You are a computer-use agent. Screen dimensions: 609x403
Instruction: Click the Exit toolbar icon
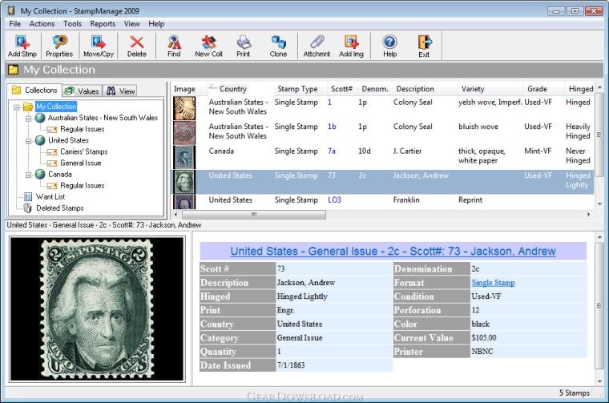click(424, 46)
